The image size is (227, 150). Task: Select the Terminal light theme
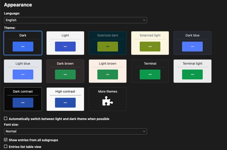coord(192,71)
